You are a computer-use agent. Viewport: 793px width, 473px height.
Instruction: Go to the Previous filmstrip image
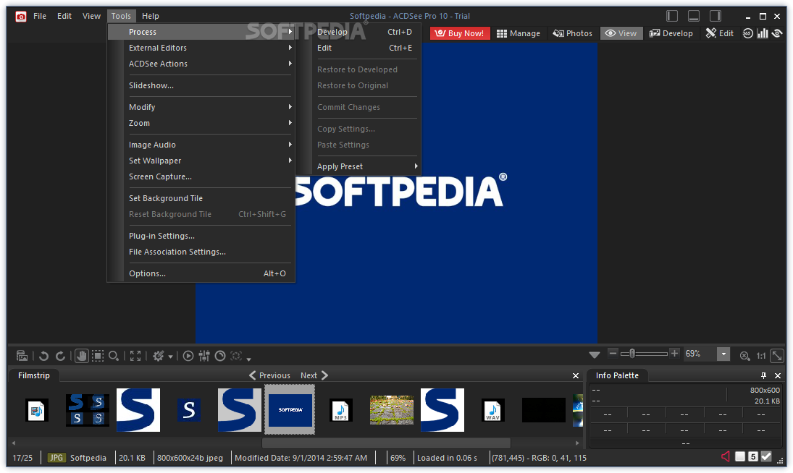pos(269,375)
